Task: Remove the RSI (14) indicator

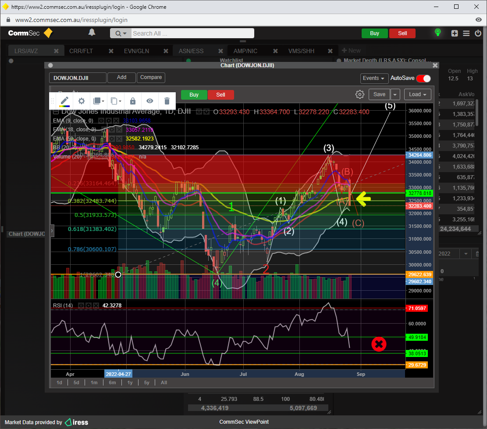Action: [96, 306]
